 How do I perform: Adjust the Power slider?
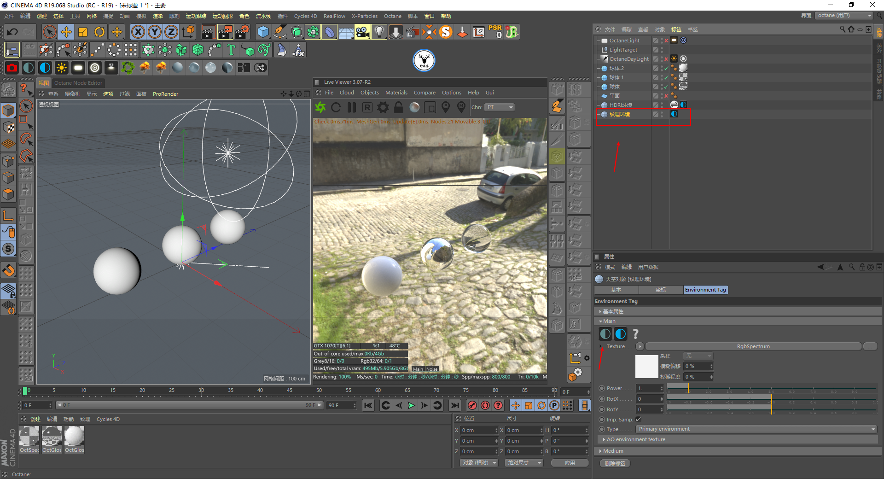point(772,389)
